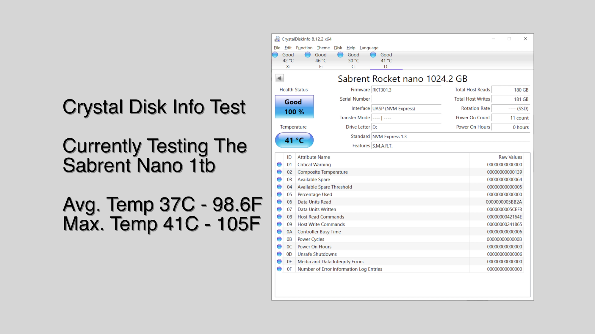The height and width of the screenshot is (334, 595).
Task: Switch to the Good 30 °C C: disk tab
Action: click(x=353, y=61)
